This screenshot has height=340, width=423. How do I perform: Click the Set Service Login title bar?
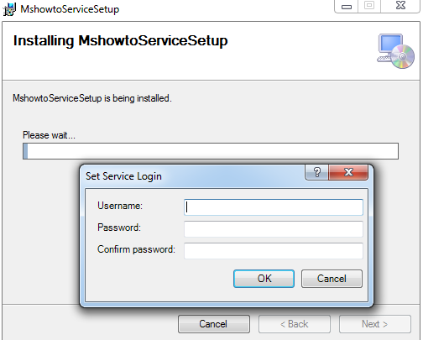(x=193, y=176)
